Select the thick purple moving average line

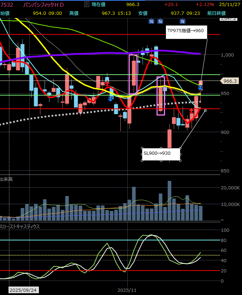[106, 53]
